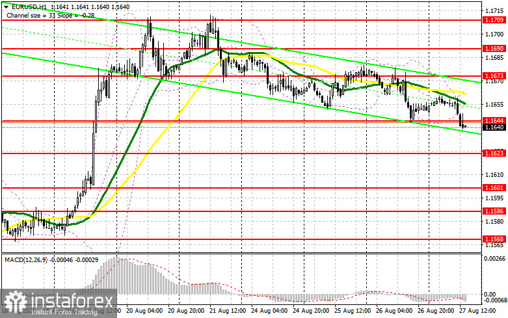508x318 pixels.
Task: Click the '20 Aug 04:00' time axis label
Action: [x=144, y=311]
